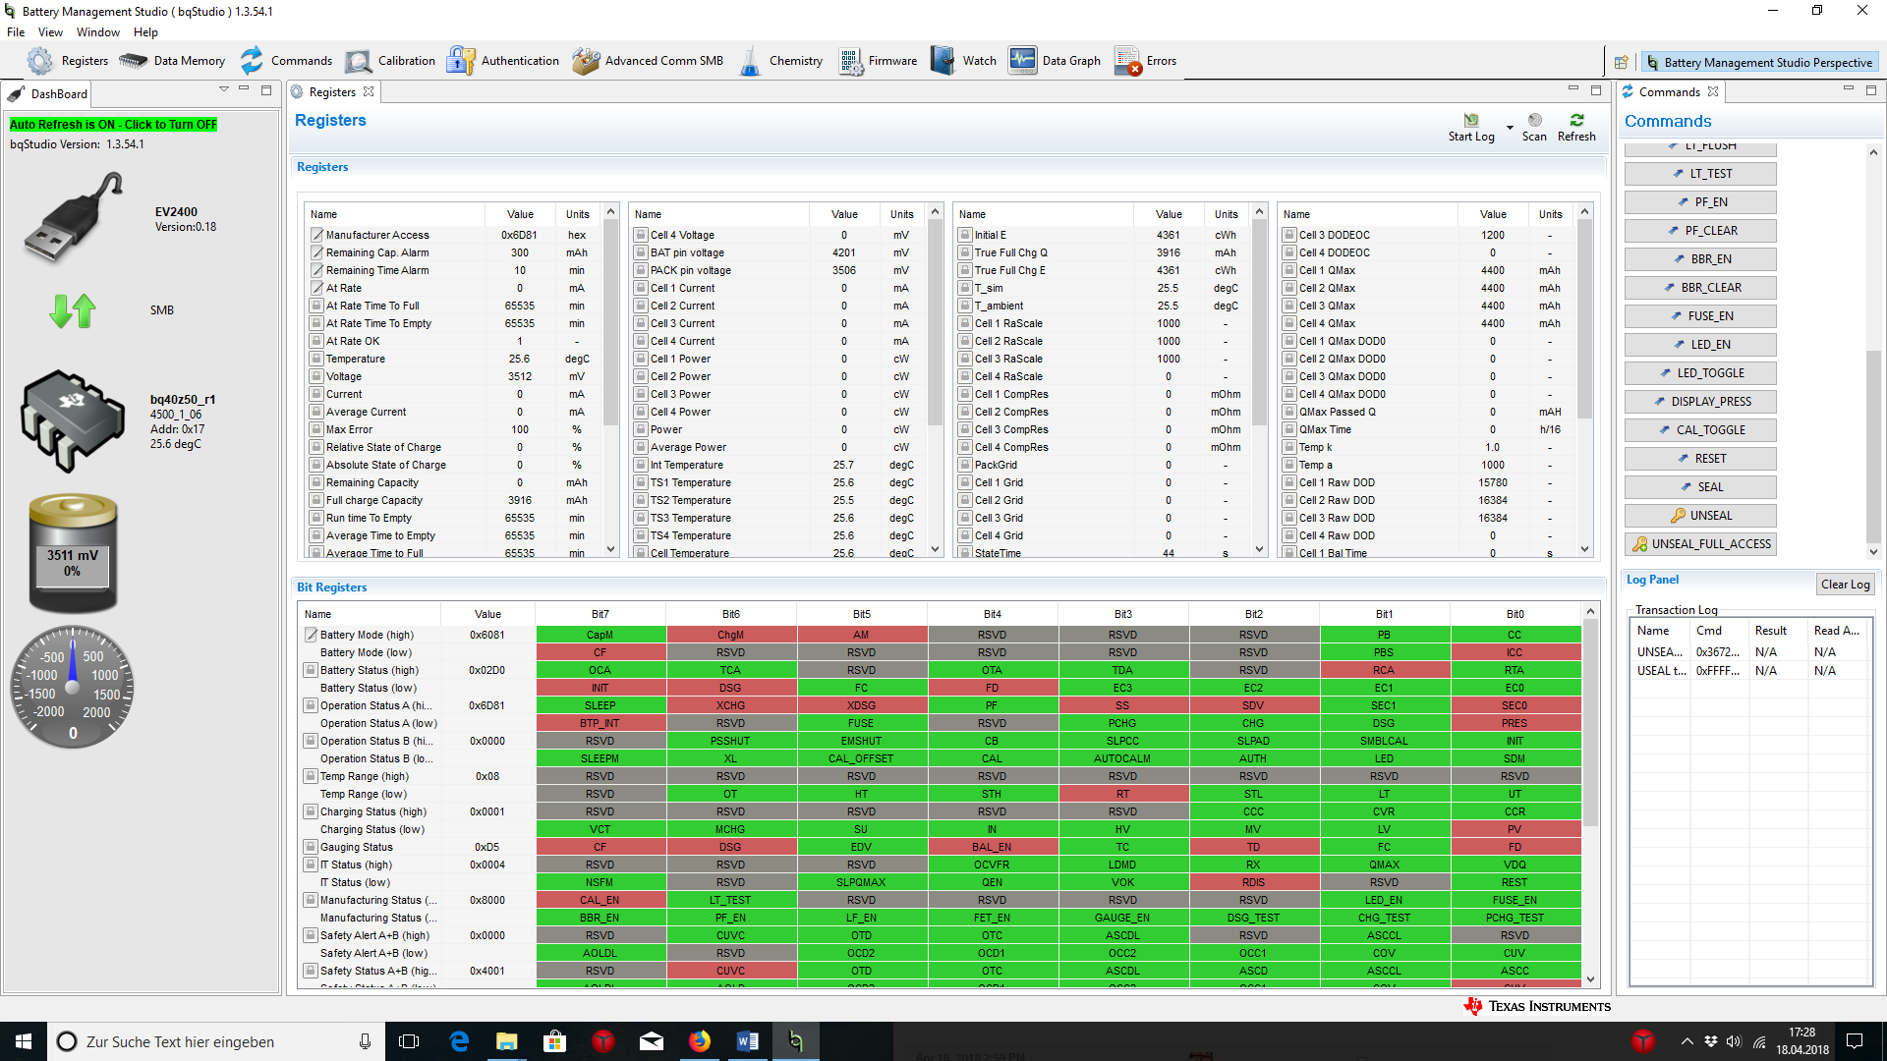Click the current dial gauge
1887x1061 pixels.
click(x=73, y=688)
